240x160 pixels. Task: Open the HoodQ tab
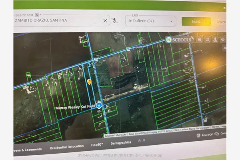click(x=97, y=145)
